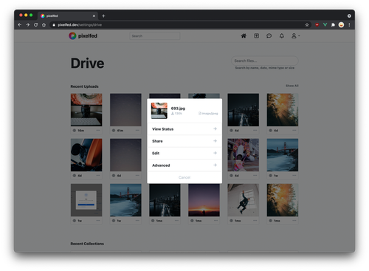Close the pixelfed browser tab
Viewport: 369px width, 271px height.
click(94, 16)
